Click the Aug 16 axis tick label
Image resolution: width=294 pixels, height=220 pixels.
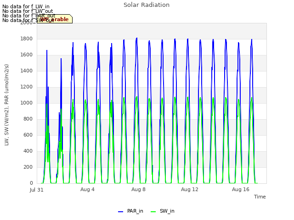click(241, 189)
